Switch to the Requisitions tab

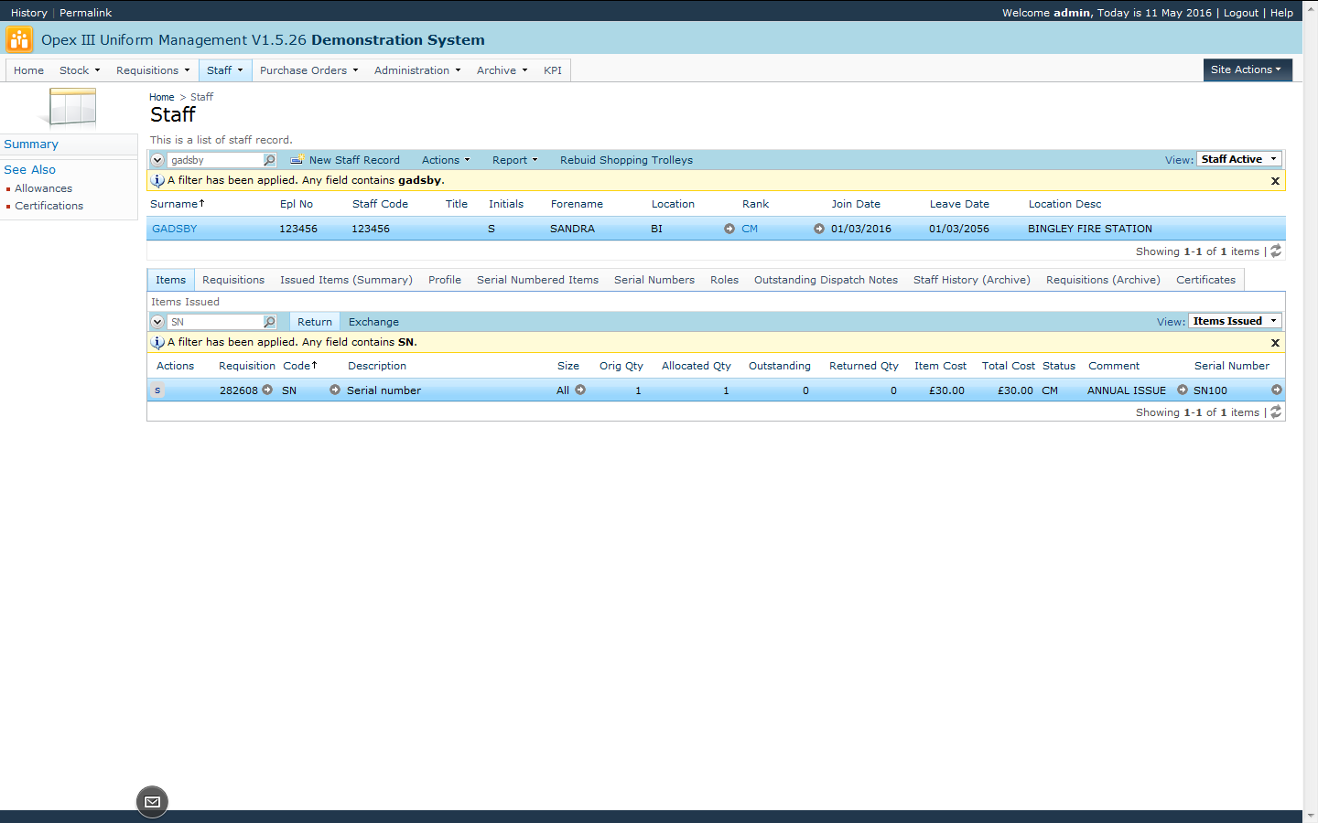pyautogui.click(x=233, y=280)
